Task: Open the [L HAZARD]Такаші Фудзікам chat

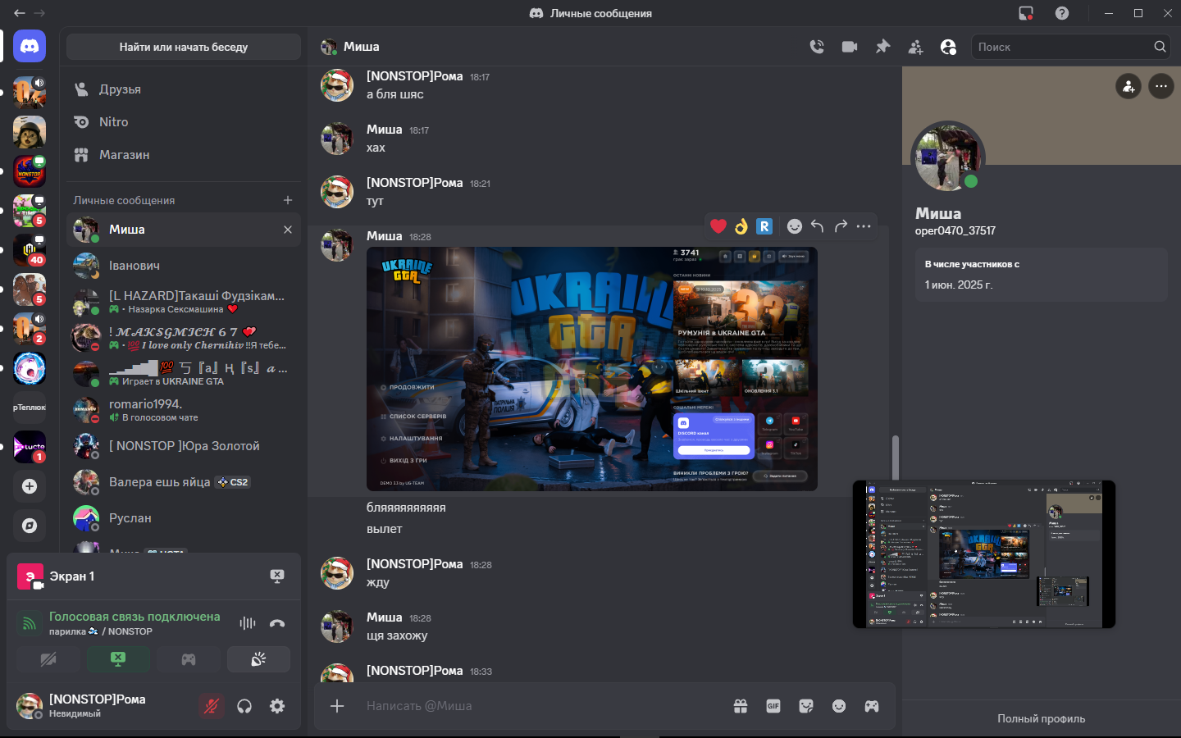Action: point(184,302)
